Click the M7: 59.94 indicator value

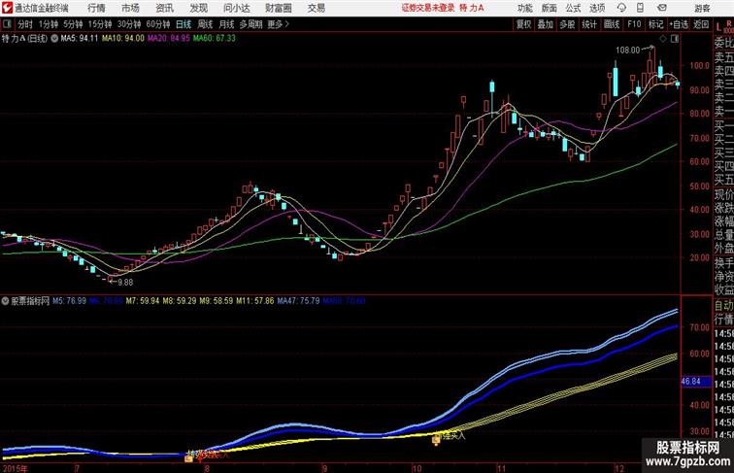coord(143,301)
